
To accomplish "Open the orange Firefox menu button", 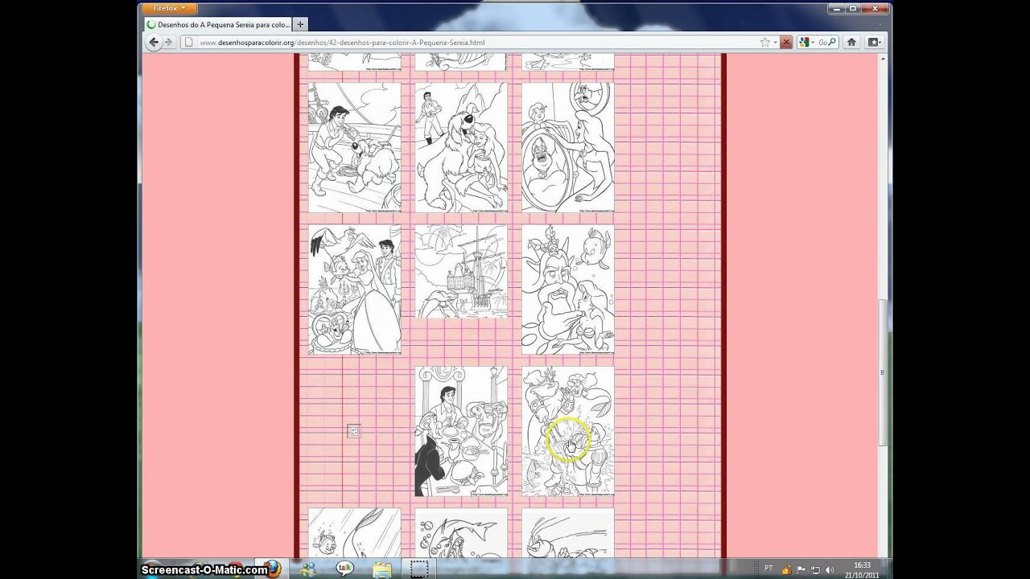I will pos(167,8).
